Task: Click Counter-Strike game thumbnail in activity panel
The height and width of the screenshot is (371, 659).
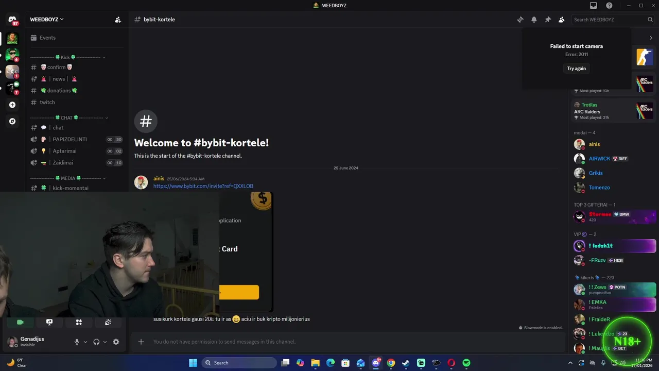Action: tap(645, 57)
